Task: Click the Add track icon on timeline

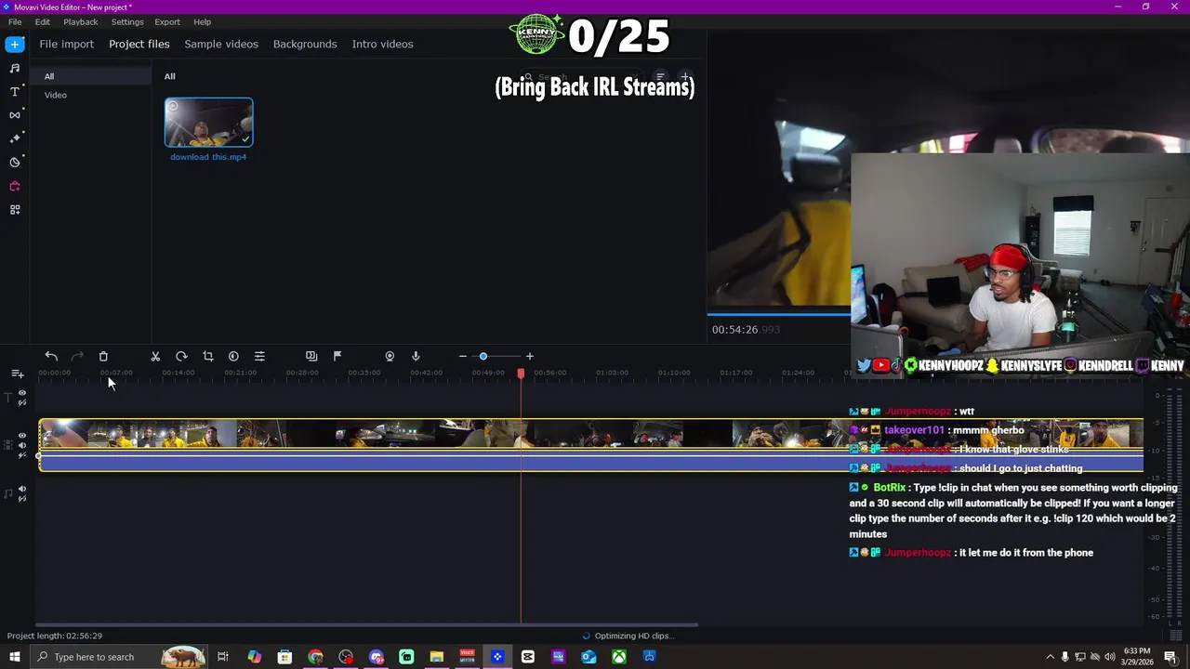Action: [x=17, y=374]
